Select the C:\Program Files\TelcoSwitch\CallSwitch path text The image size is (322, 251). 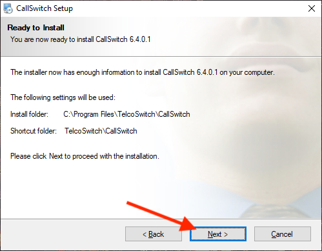(126, 114)
